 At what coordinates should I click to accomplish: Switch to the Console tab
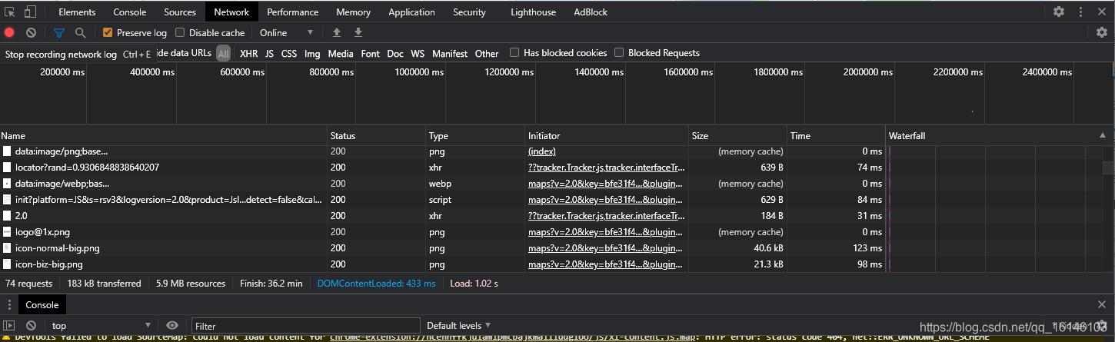click(130, 12)
